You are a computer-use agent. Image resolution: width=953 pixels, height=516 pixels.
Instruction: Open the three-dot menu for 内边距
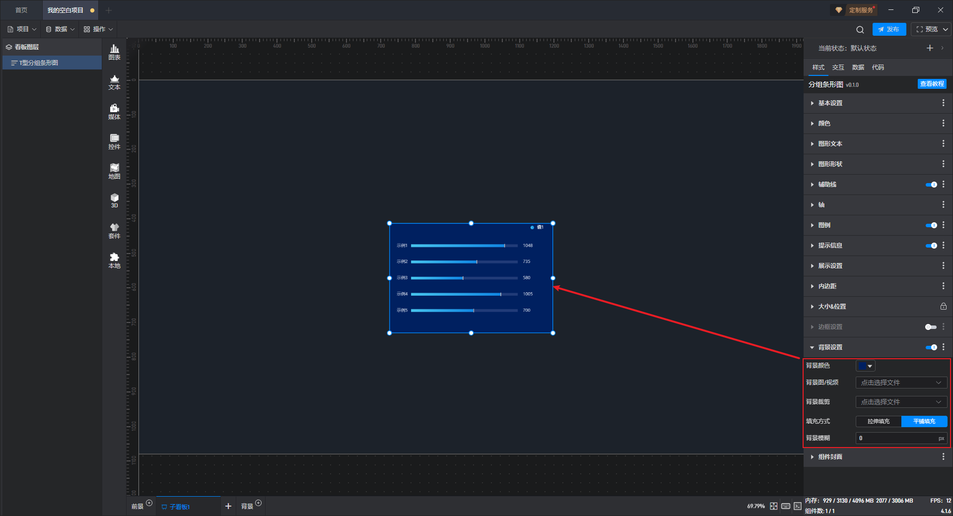[943, 286]
